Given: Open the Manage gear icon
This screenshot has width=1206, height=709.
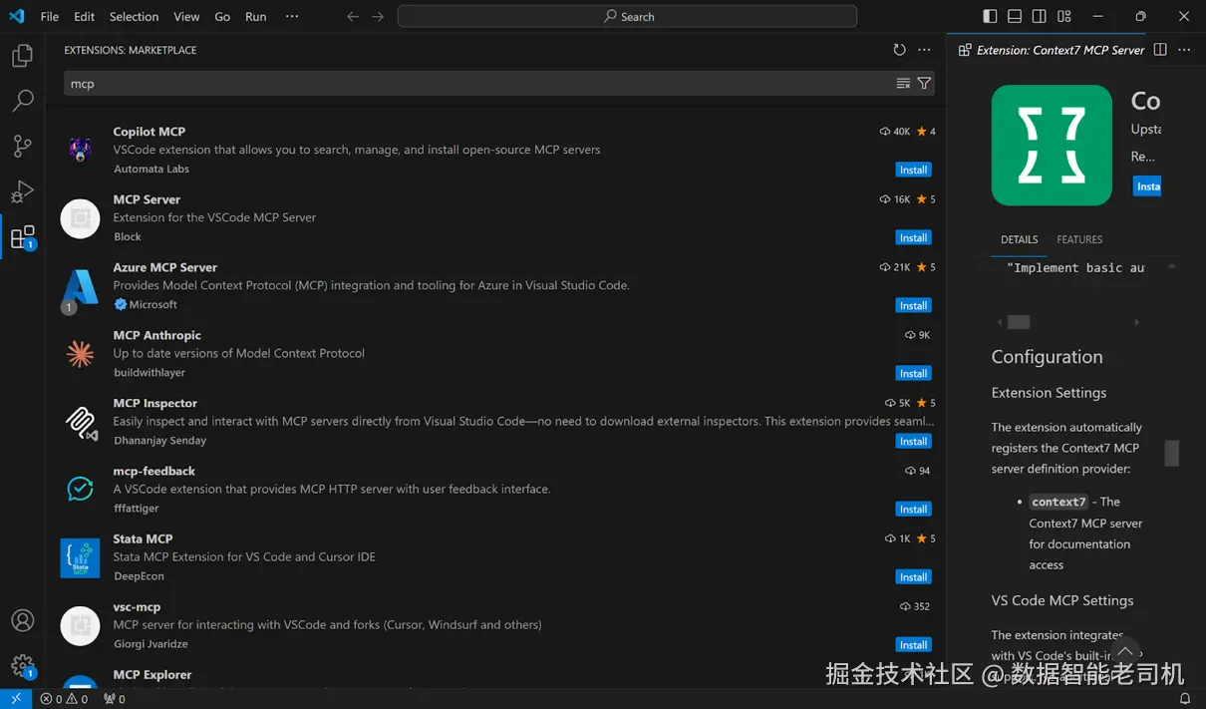Looking at the screenshot, I should click(22, 666).
